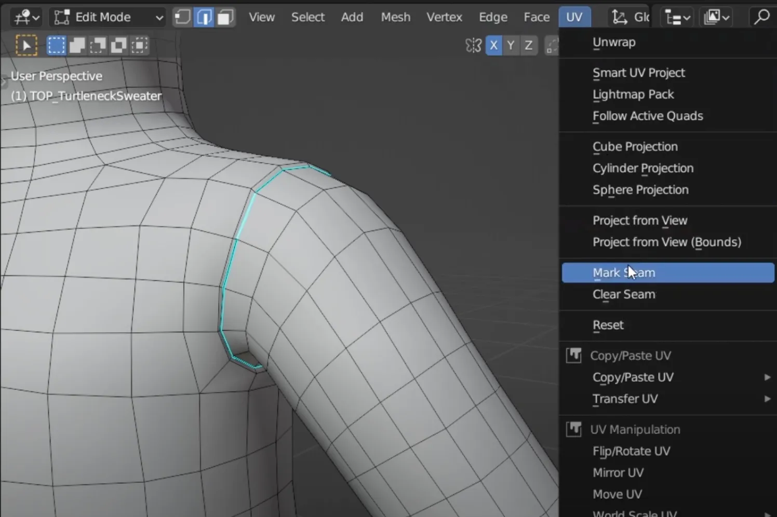Click Mark Seam in the UV menu
777x517 pixels.
668,273
